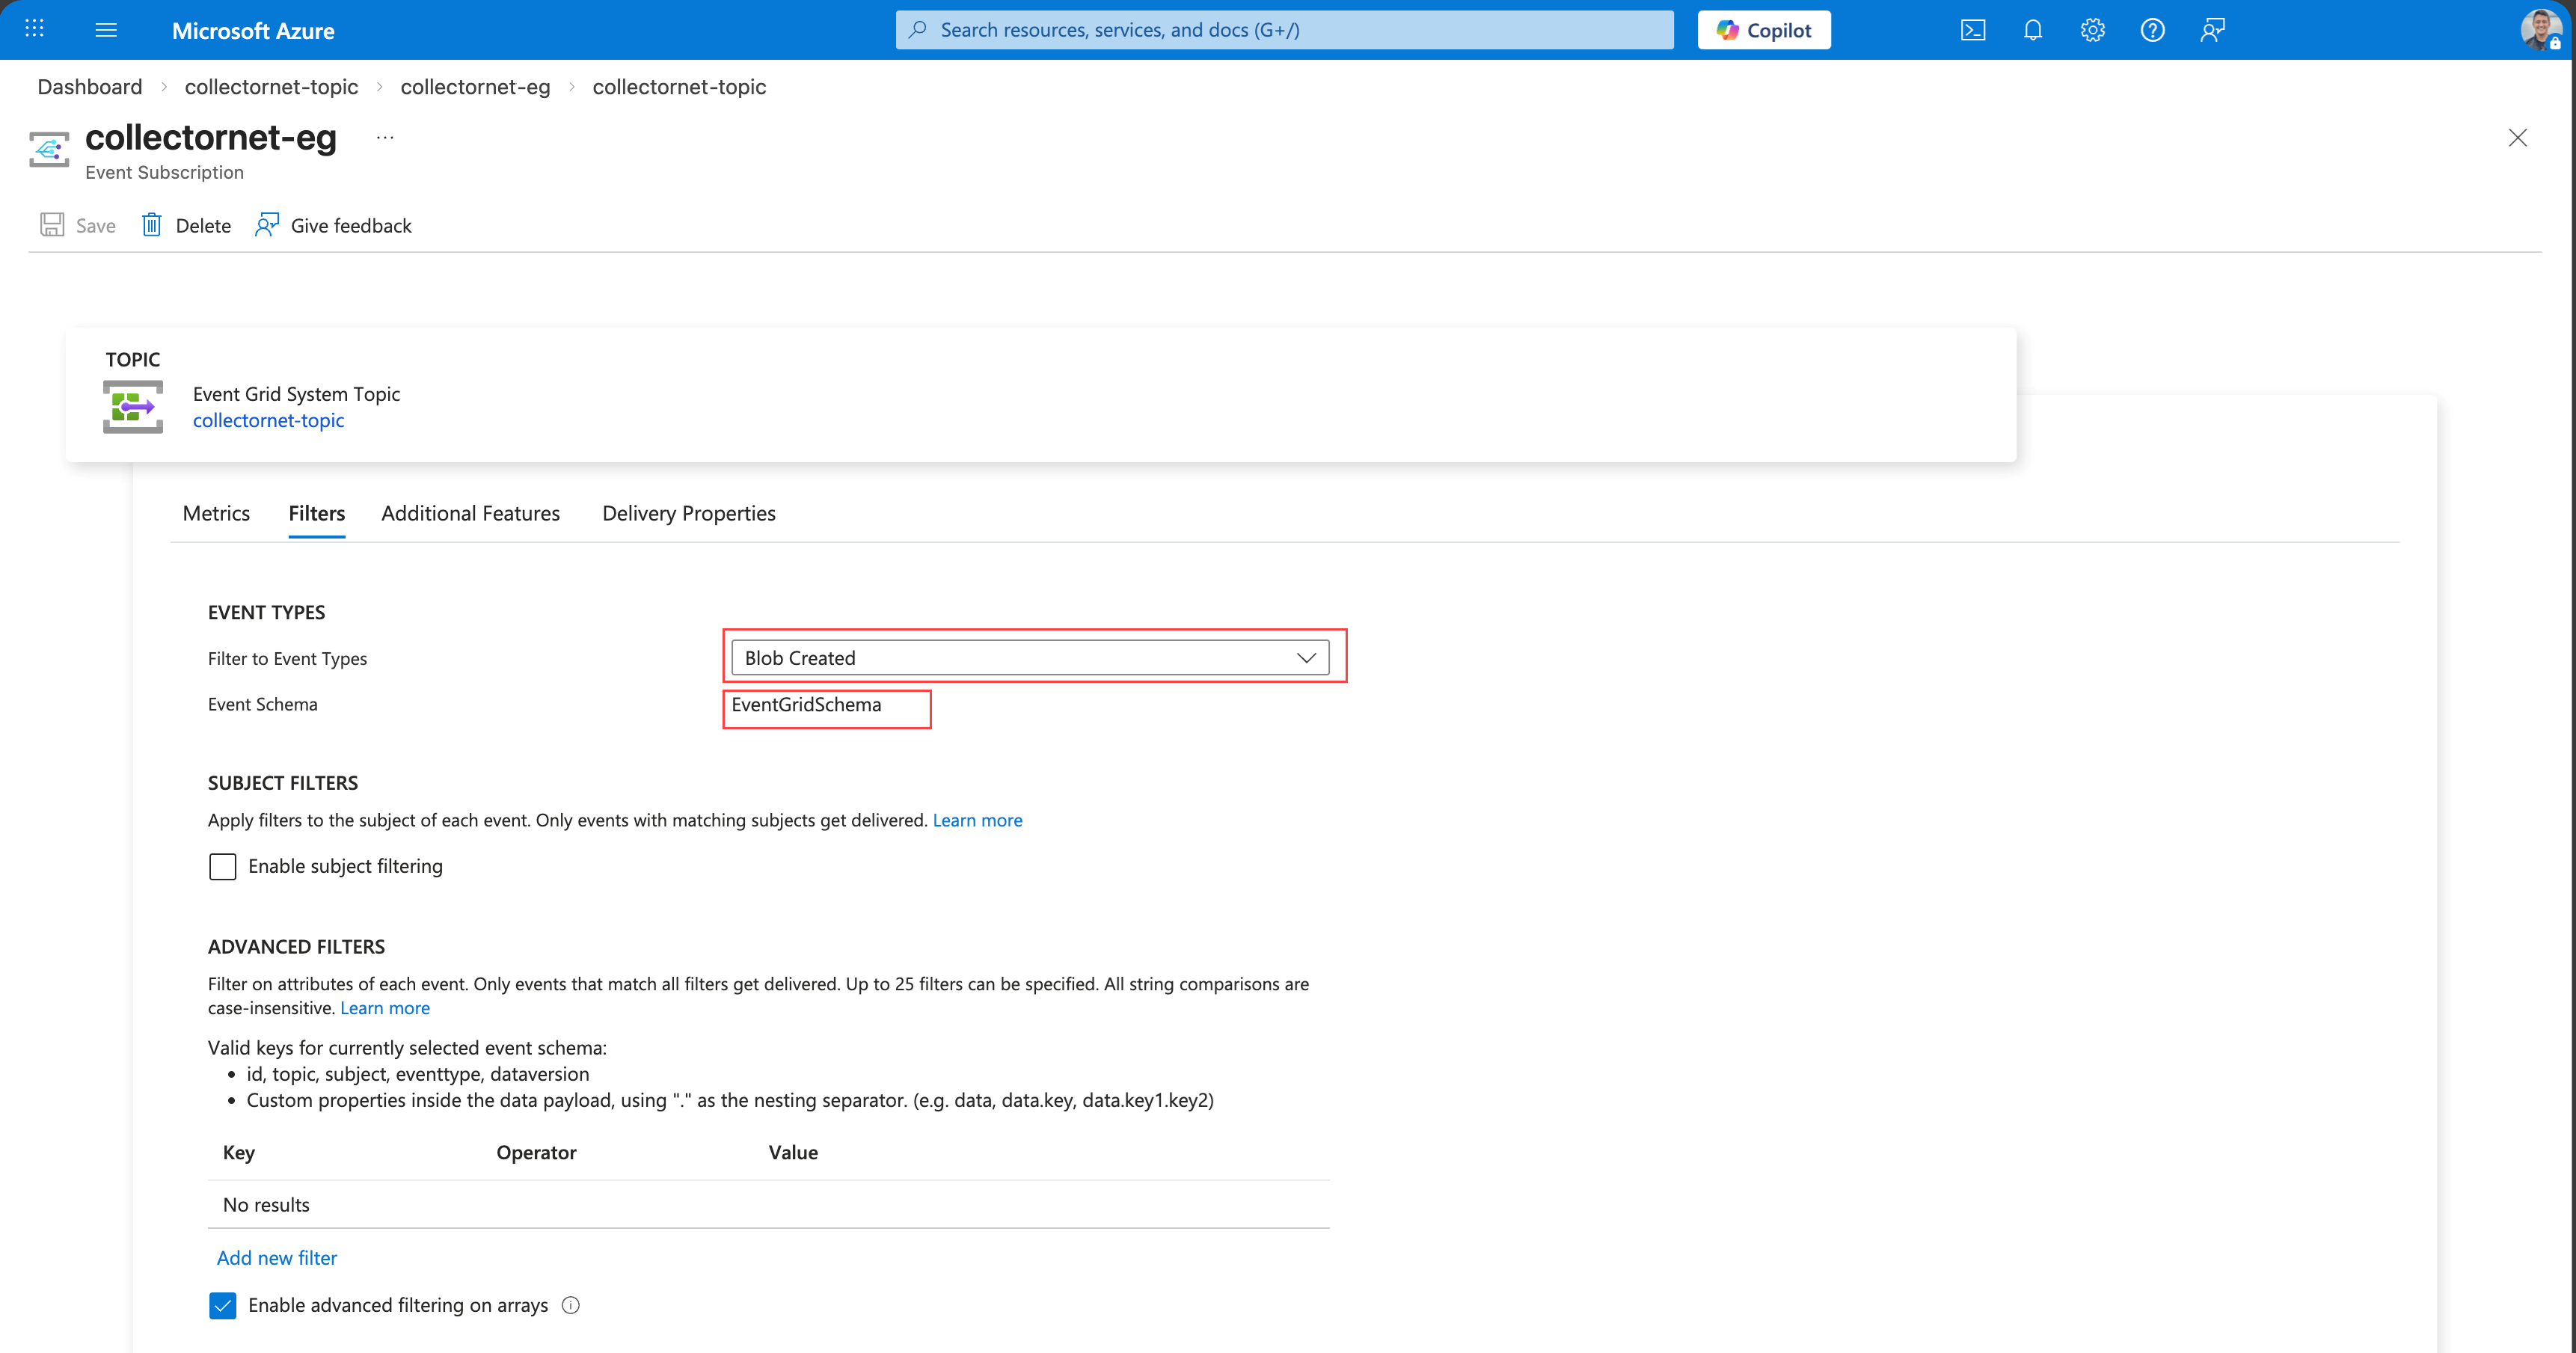Open the hamburger navigation menu
The width and height of the screenshot is (2576, 1353).
(106, 30)
